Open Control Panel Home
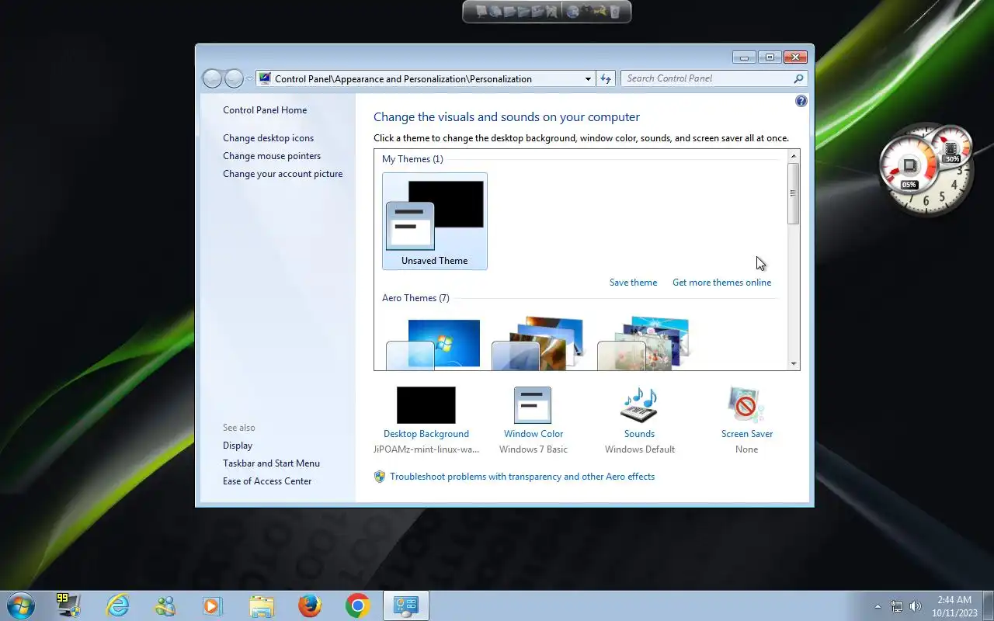This screenshot has height=621, width=994. tap(265, 110)
